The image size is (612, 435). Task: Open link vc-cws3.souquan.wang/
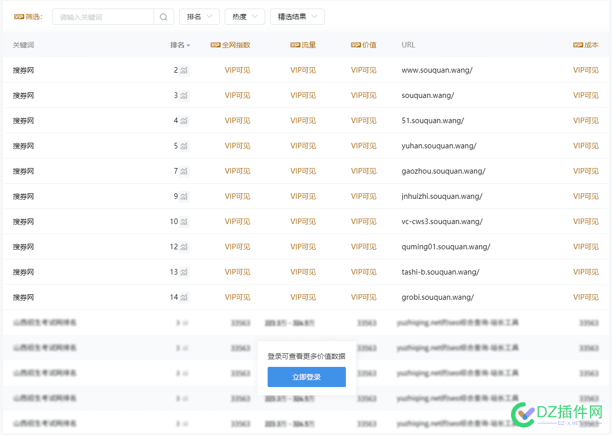coord(442,222)
